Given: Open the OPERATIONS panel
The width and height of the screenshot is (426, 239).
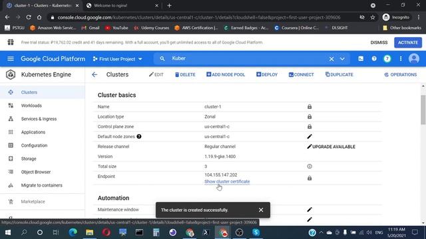Looking at the screenshot, I should coord(401,74).
